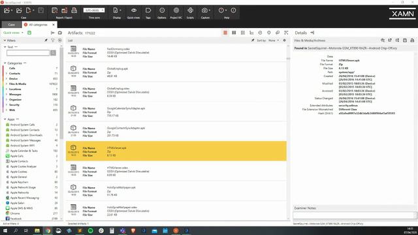Open the Tags tool
Image resolution: width=418 pixels, height=235 pixels.
[x=148, y=10]
